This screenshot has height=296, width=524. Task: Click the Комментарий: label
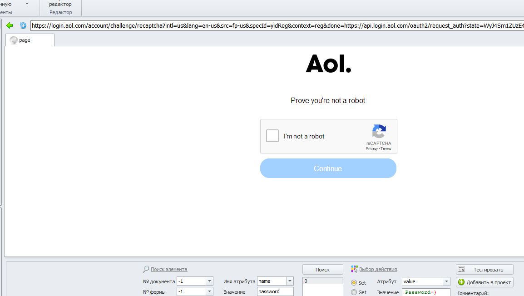click(x=473, y=293)
